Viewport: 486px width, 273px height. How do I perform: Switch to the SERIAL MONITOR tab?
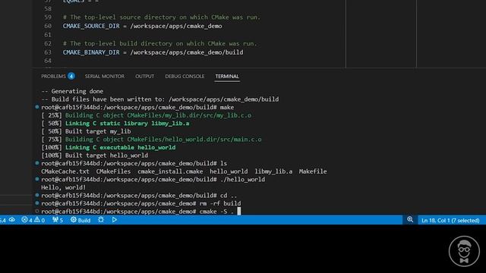coord(105,76)
